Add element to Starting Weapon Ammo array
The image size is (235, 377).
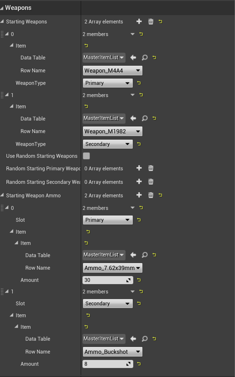click(139, 195)
